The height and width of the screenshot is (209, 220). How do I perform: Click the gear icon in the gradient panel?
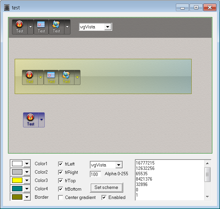tap(66, 75)
